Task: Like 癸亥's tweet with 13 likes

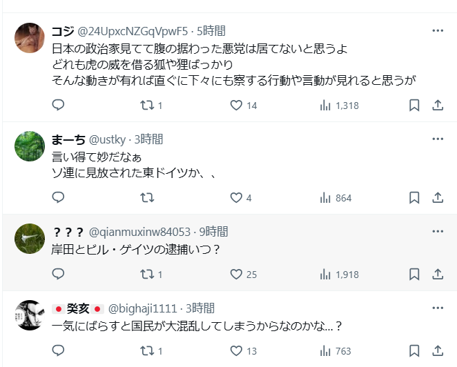Action: click(236, 351)
